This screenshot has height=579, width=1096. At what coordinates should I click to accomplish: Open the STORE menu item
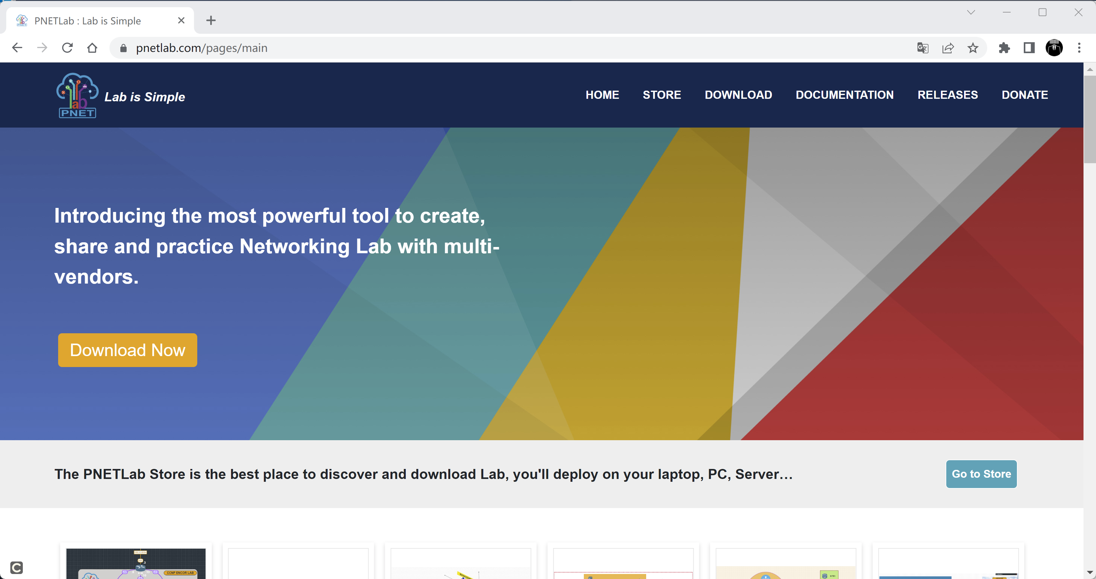pos(661,95)
